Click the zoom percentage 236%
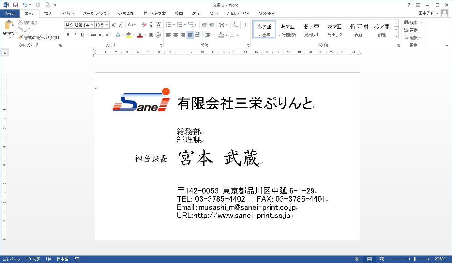This screenshot has width=452, height=263. (440, 259)
